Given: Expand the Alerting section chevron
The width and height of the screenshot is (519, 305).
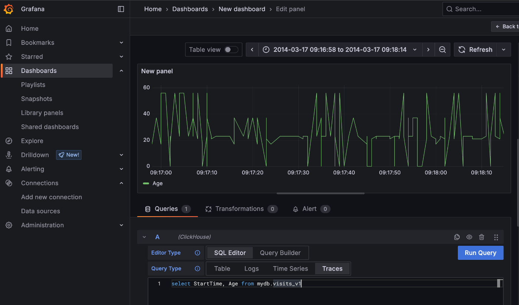Looking at the screenshot, I should [122, 169].
